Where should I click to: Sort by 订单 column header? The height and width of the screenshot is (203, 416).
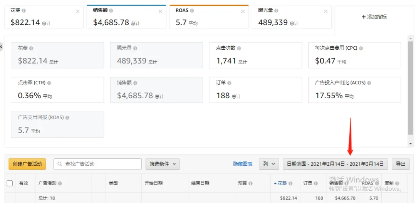[308, 183]
